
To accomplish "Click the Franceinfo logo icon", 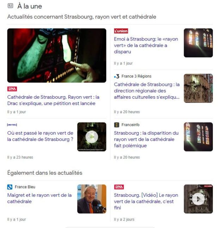I will click(x=117, y=125).
